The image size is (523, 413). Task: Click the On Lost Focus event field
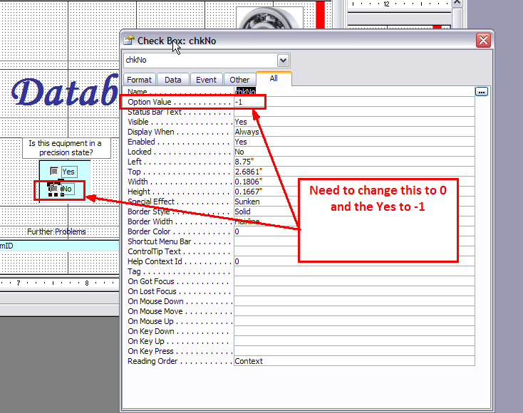[354, 291]
